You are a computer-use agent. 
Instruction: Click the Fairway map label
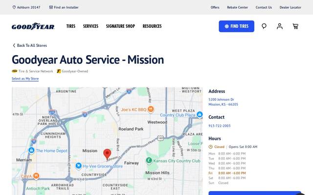tap(132, 163)
